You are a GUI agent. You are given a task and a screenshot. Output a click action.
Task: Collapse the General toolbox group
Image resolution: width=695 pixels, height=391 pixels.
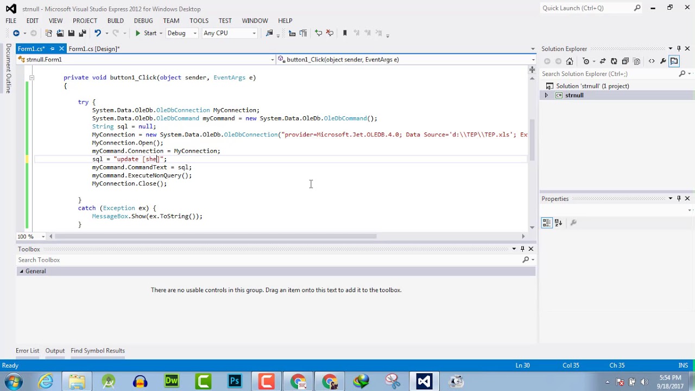point(22,271)
